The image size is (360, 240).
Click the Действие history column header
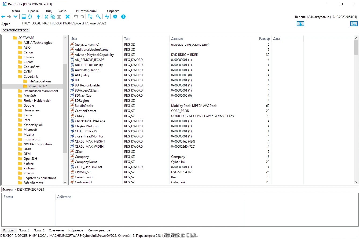coord(149,197)
